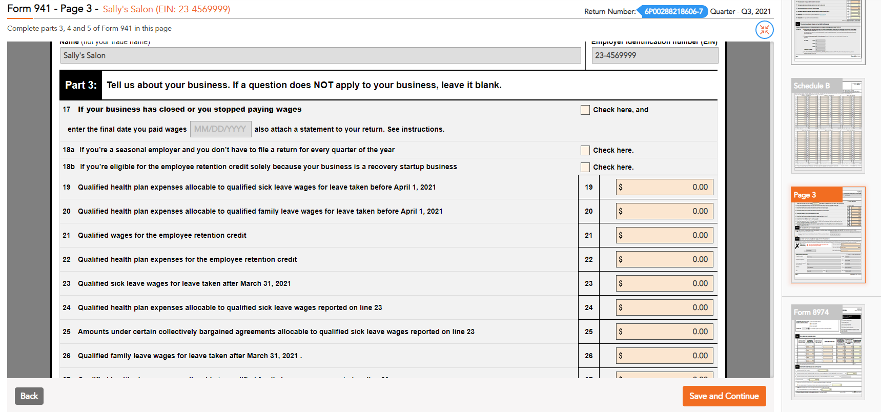
Task: Click the collapse fullscreen icon
Action: [764, 30]
